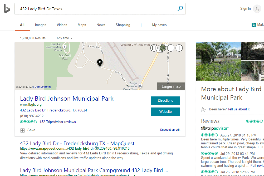Open the Shopping tab

123,25
